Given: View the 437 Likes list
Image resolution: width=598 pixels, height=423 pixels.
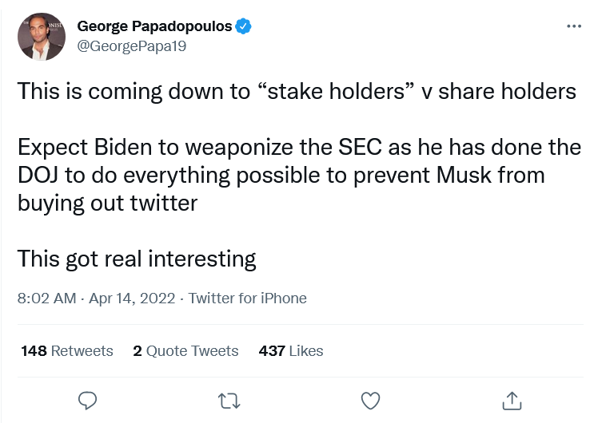Looking at the screenshot, I should point(291,350).
